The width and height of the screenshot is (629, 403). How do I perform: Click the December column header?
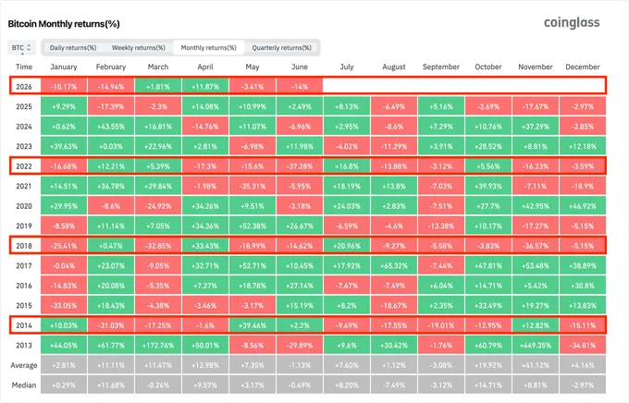(583, 67)
